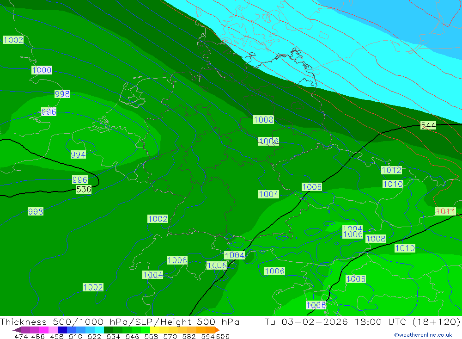Image resolution: width=462 pixels, height=339 pixels.
Task: Click the weatheronline.co.uk copyright link
Action: [423, 335]
